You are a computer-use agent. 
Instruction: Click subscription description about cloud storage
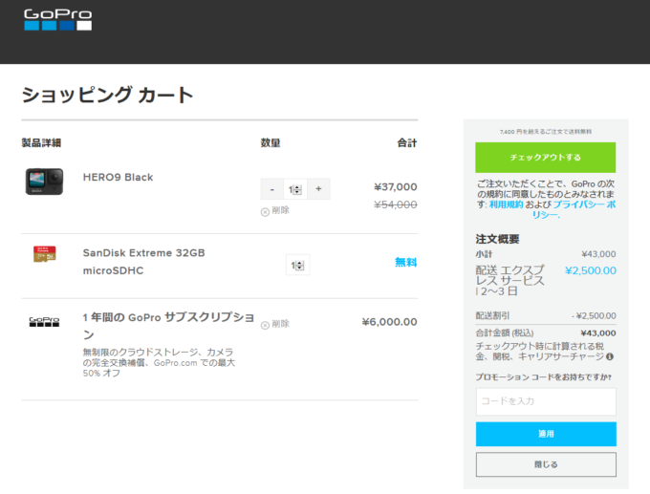click(159, 363)
